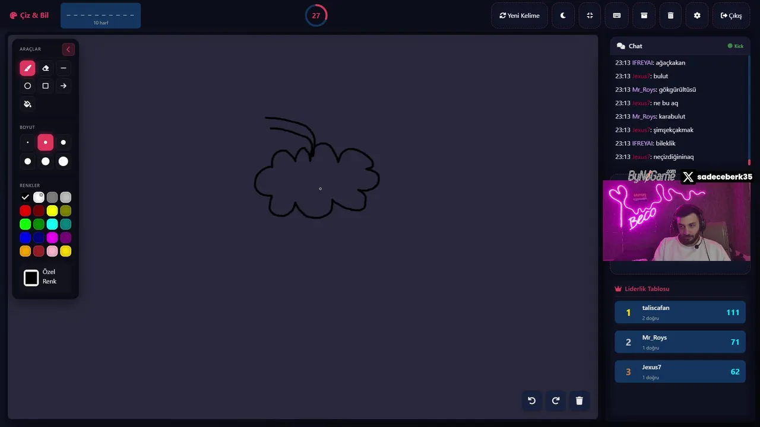Click the Çıkış exit button
The image size is (760, 427).
731,15
